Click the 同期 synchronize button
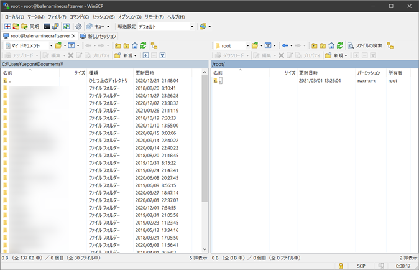The image size is (419, 270). click(x=30, y=27)
